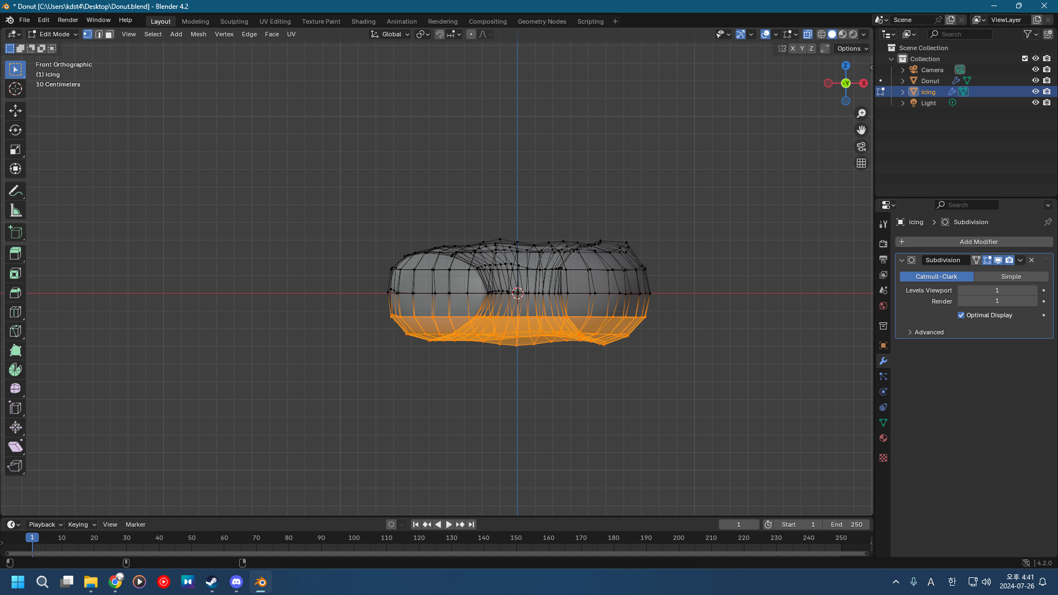Switch to the Shading workspace tab
This screenshot has width=1058, height=595.
(x=363, y=21)
